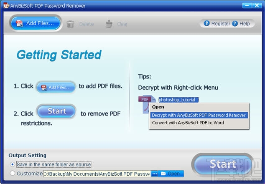Screen dimensions: 265x184
Task: Click the app icon in the title bar
Action: (6, 5)
